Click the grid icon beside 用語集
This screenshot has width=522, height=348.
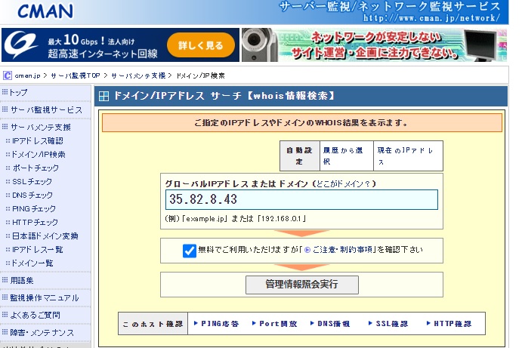[x=5, y=280]
